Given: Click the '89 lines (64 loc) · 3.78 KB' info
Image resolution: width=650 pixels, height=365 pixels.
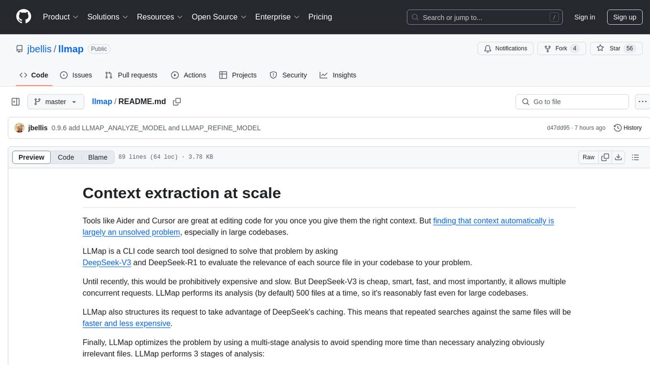Looking at the screenshot, I should point(166,157).
